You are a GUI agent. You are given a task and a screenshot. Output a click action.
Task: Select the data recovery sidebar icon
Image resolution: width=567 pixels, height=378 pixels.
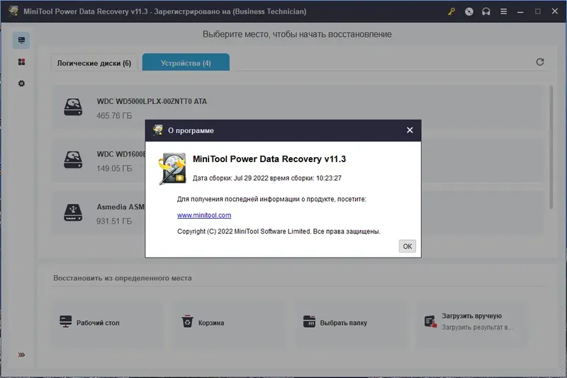pos(21,40)
